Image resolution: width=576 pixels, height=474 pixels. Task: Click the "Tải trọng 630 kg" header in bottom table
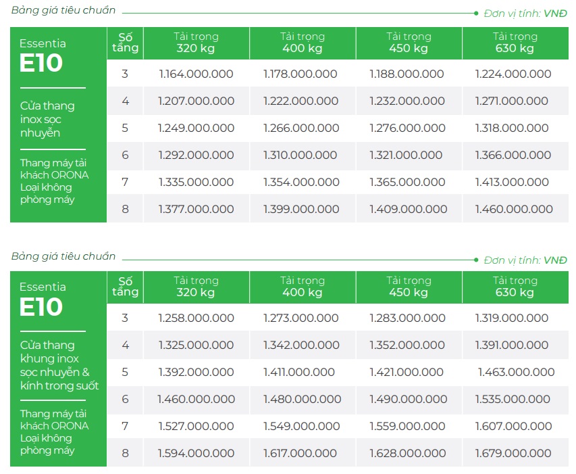pyautogui.click(x=515, y=287)
